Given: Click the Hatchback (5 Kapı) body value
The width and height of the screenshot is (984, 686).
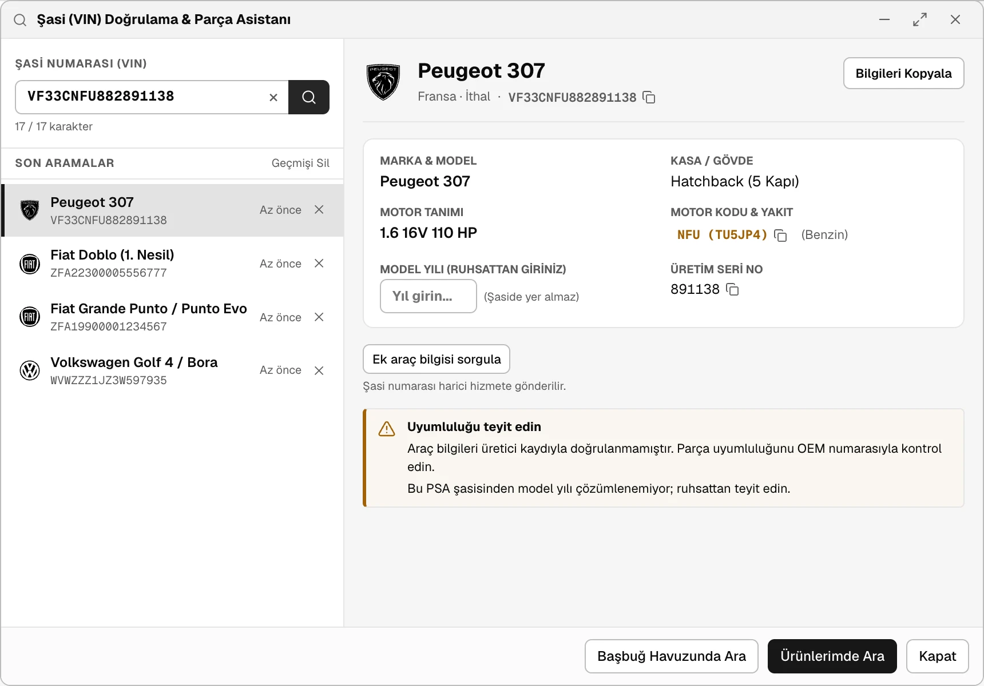Looking at the screenshot, I should click(735, 182).
